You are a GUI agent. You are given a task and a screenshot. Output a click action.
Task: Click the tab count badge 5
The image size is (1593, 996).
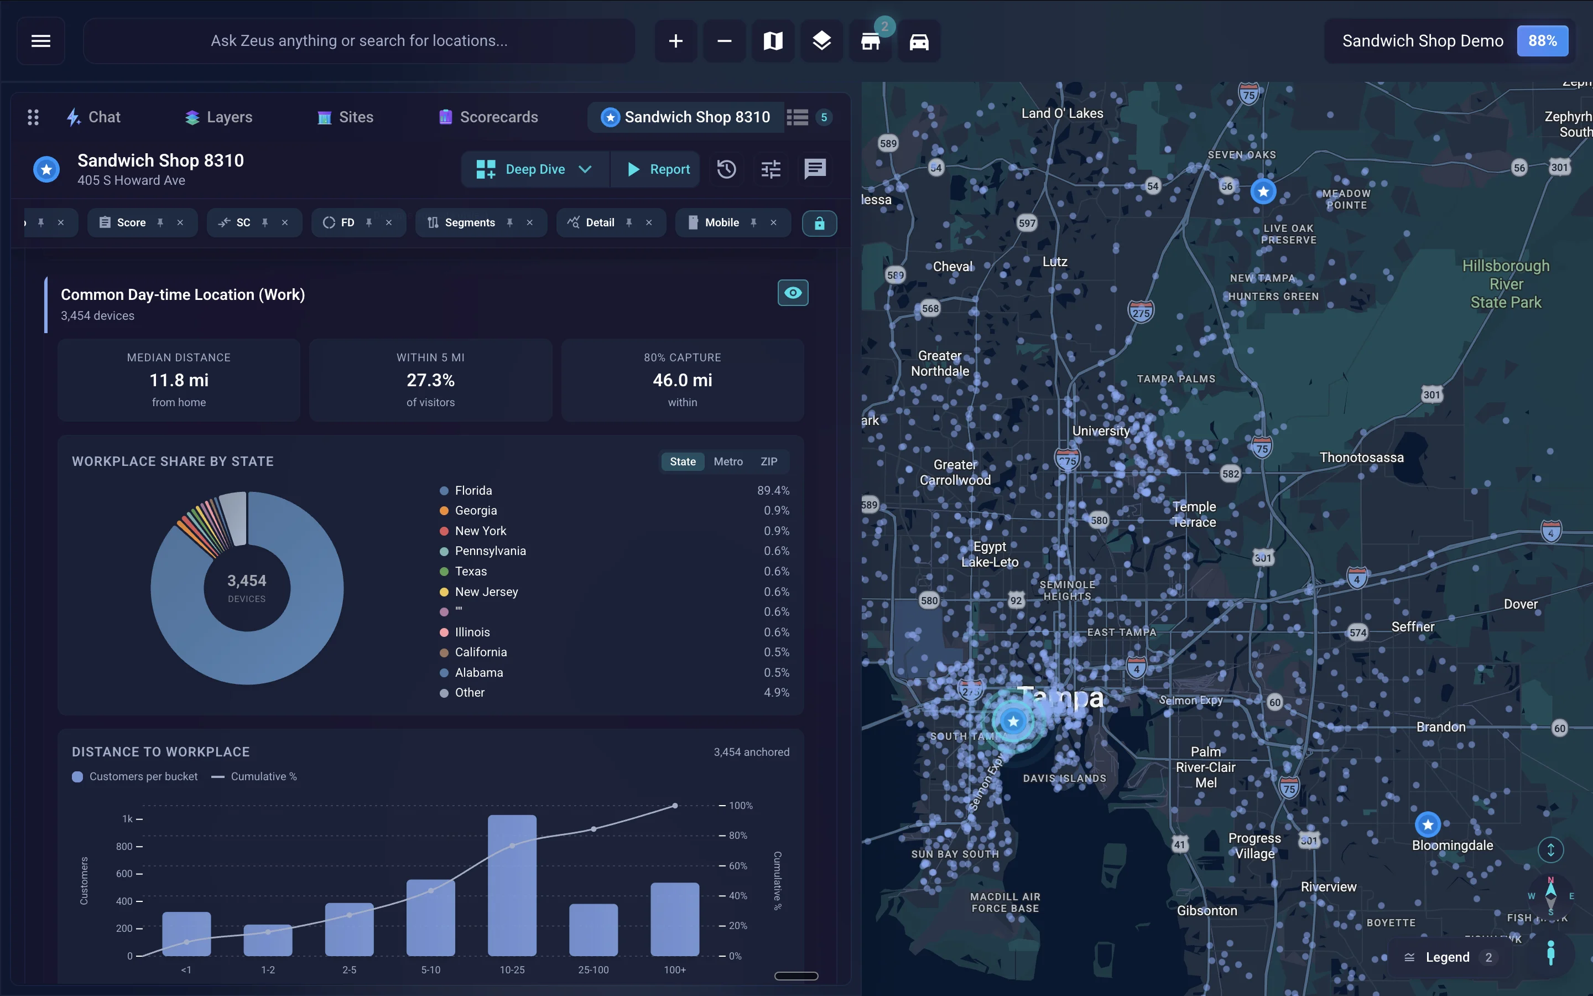[824, 117]
